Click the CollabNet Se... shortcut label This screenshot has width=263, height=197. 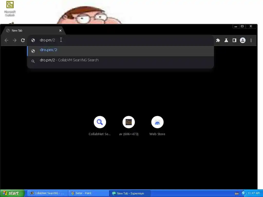tap(100, 134)
